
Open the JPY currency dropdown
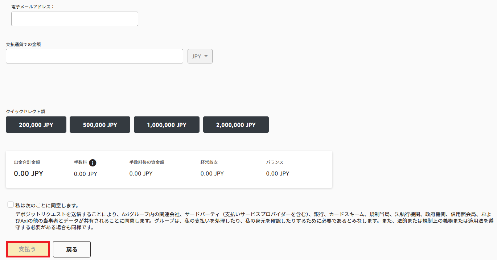point(200,56)
